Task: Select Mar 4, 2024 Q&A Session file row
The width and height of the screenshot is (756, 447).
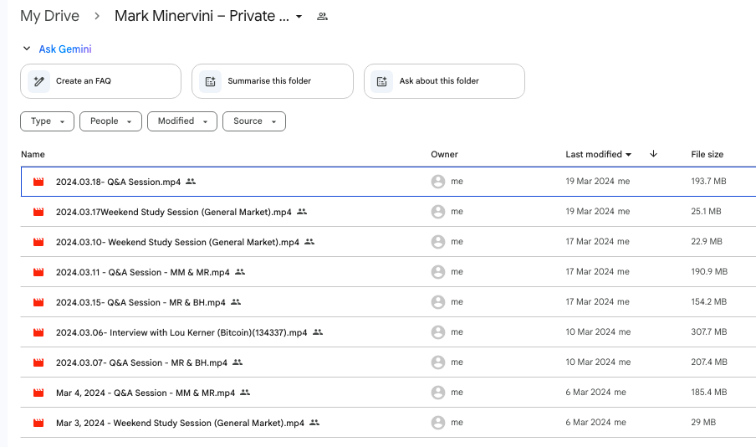Action: click(388, 393)
